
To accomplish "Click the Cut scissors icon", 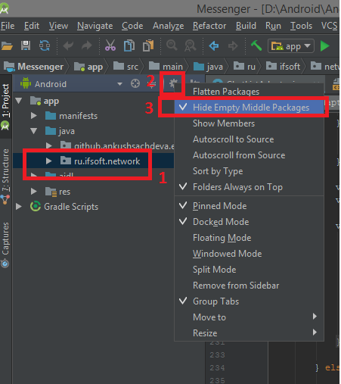I will pyautogui.click(x=110, y=45).
